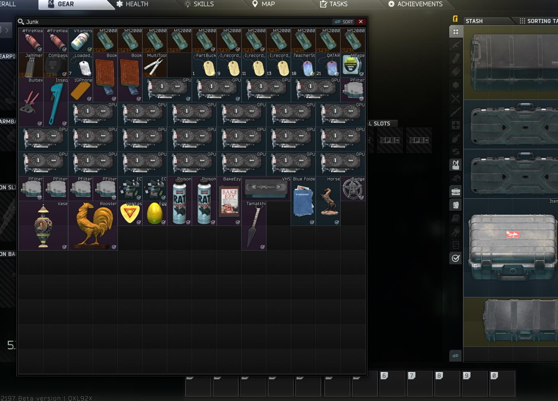Viewport: 558px width, 401px height.
Task: Show all items with grid filter icon
Action: (x=456, y=32)
